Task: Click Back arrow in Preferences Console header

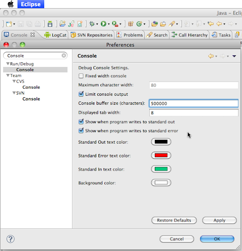Action: coord(211,56)
